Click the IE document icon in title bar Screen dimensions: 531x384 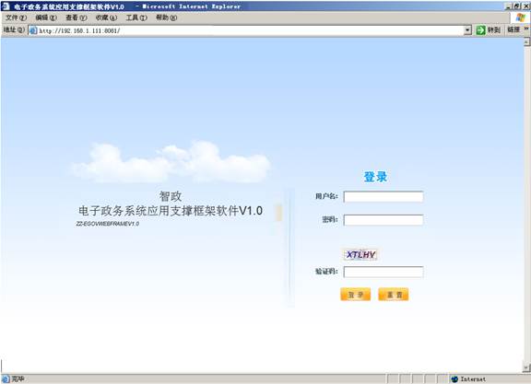pyautogui.click(x=6, y=6)
